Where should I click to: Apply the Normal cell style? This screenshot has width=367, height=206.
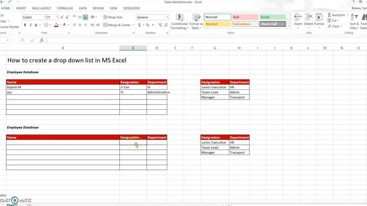218,17
